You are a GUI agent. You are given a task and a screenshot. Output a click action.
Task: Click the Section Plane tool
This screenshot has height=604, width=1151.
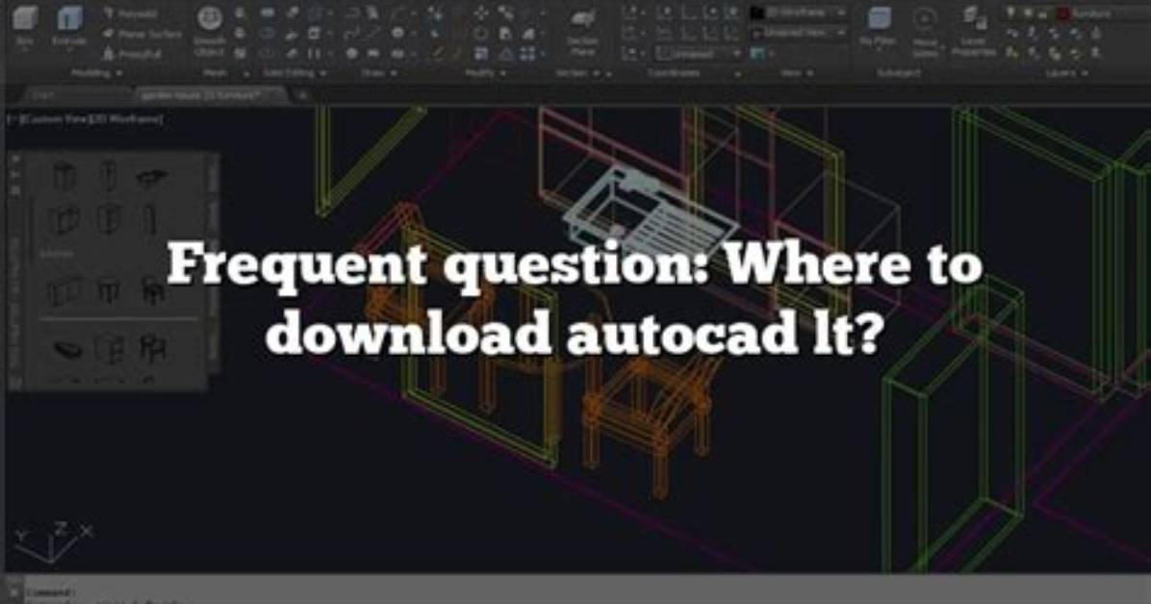(583, 32)
